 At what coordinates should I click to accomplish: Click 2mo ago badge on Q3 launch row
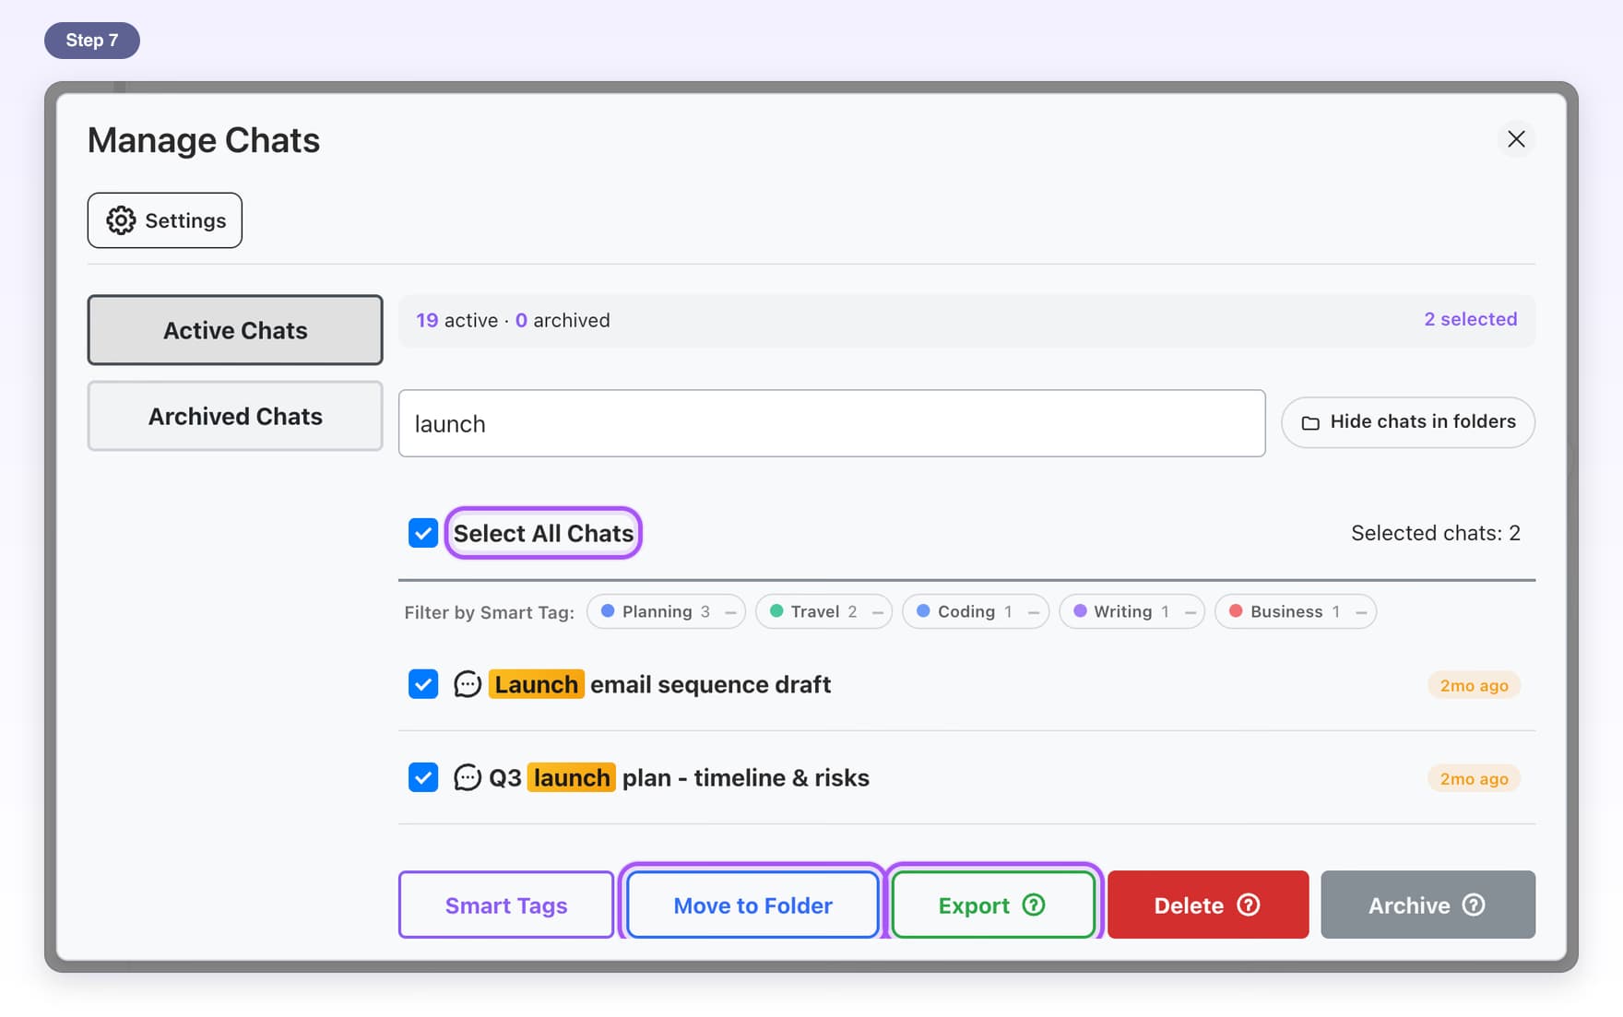tap(1474, 778)
